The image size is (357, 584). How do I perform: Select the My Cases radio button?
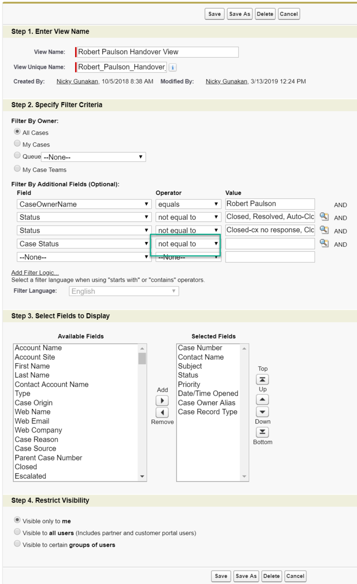pyautogui.click(x=18, y=144)
